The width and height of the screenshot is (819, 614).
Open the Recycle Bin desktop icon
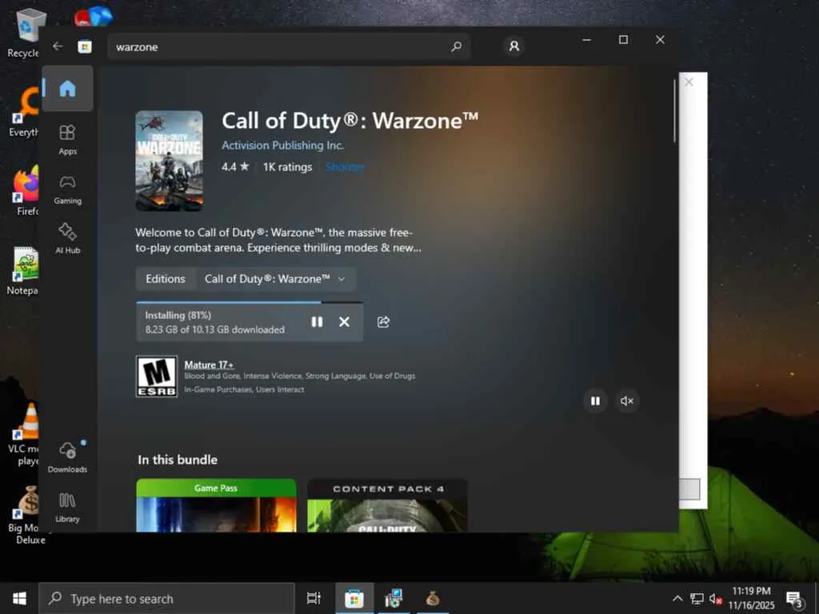point(25,32)
